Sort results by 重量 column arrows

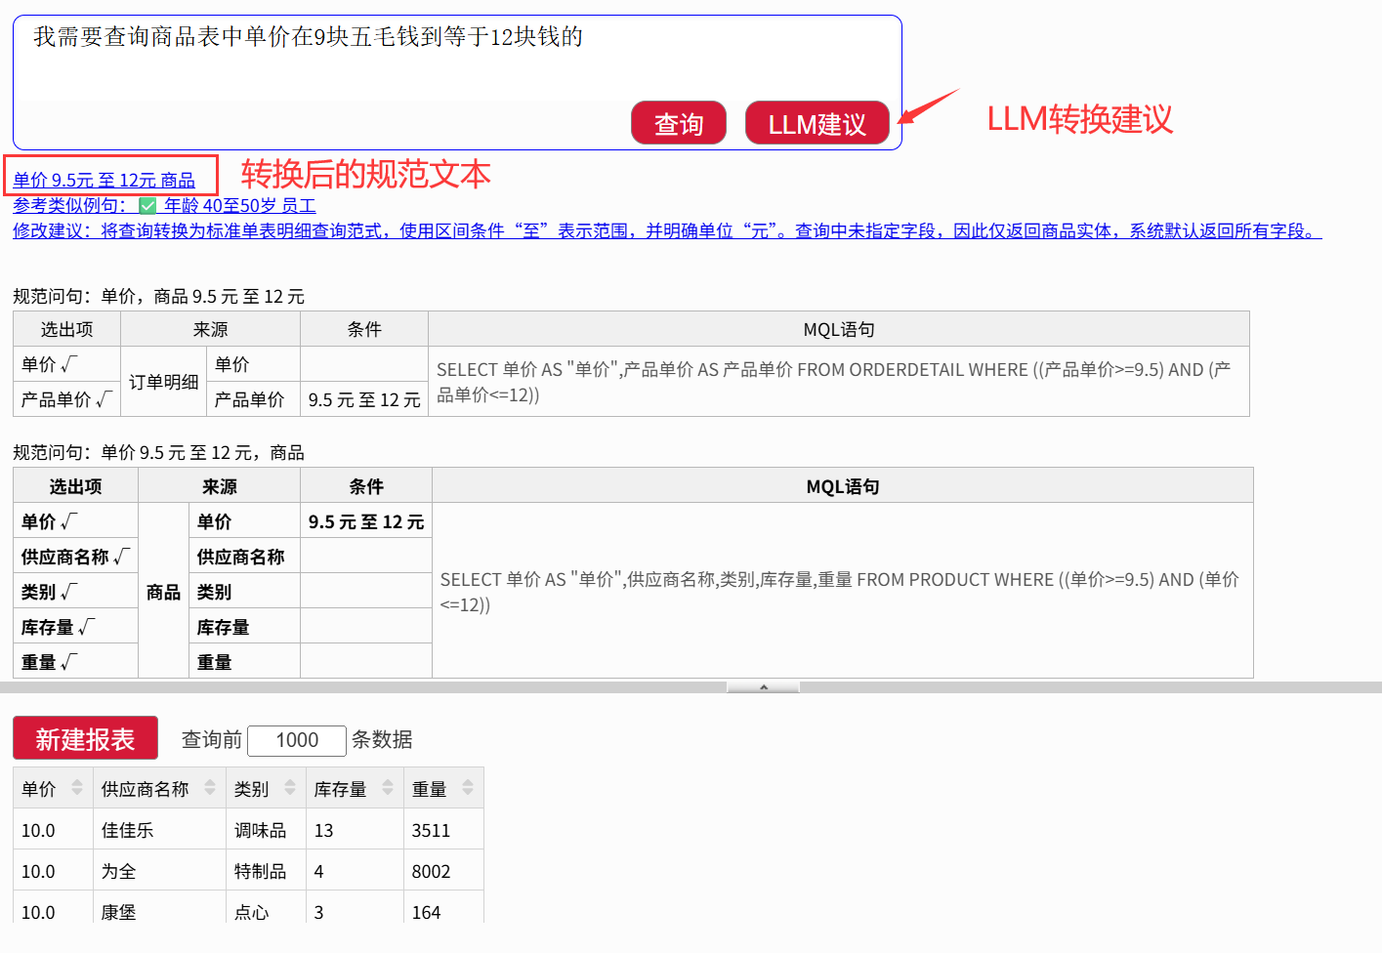tap(468, 788)
